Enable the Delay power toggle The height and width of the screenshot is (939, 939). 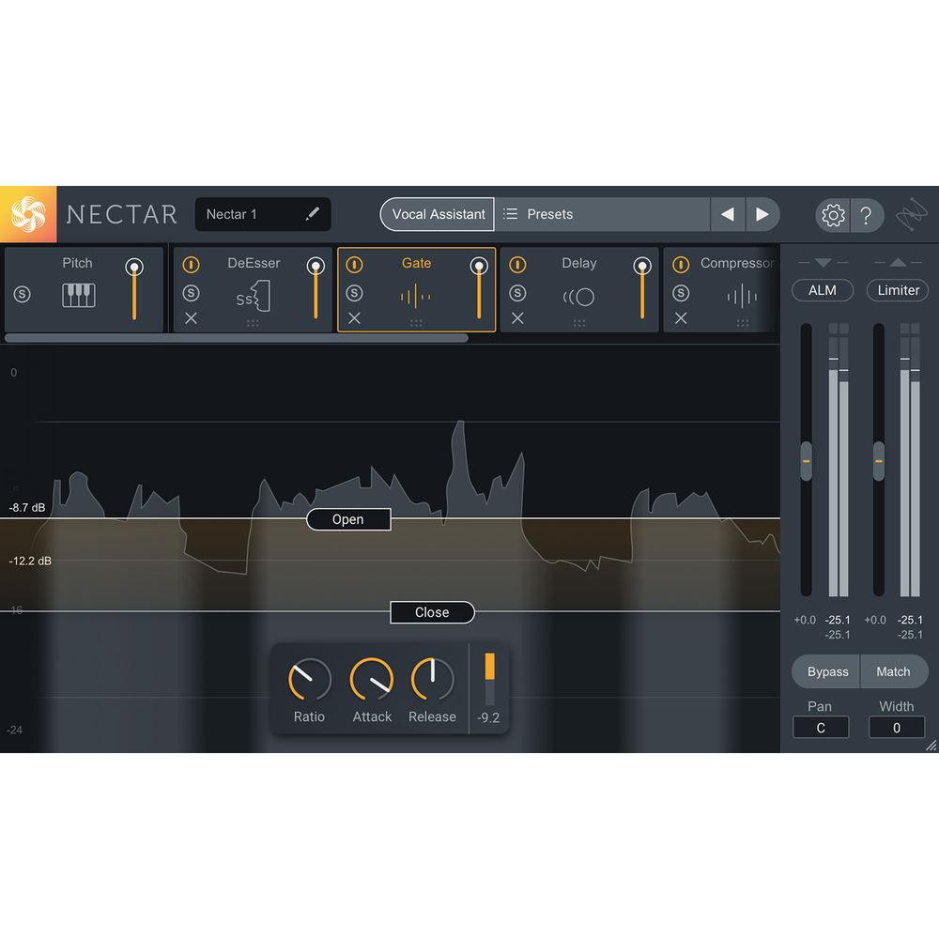pyautogui.click(x=517, y=264)
